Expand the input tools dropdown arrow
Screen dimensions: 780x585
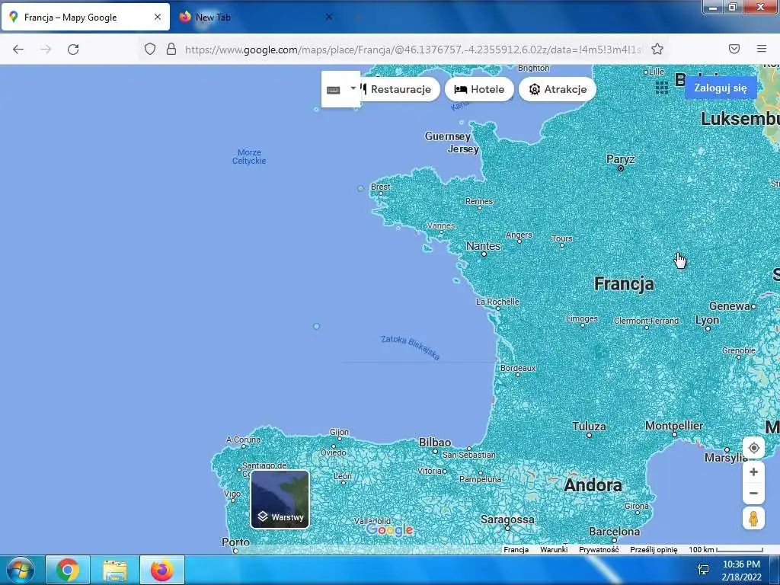[353, 88]
